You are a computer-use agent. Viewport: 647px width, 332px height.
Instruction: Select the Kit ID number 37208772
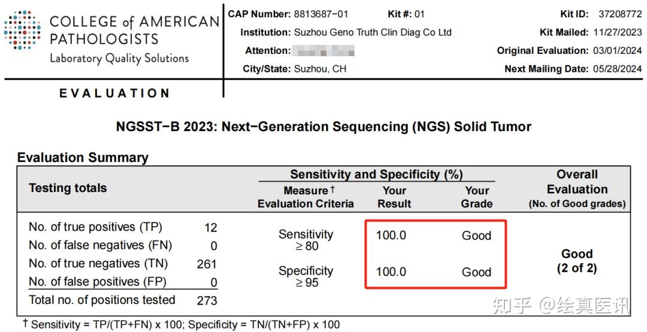[619, 14]
